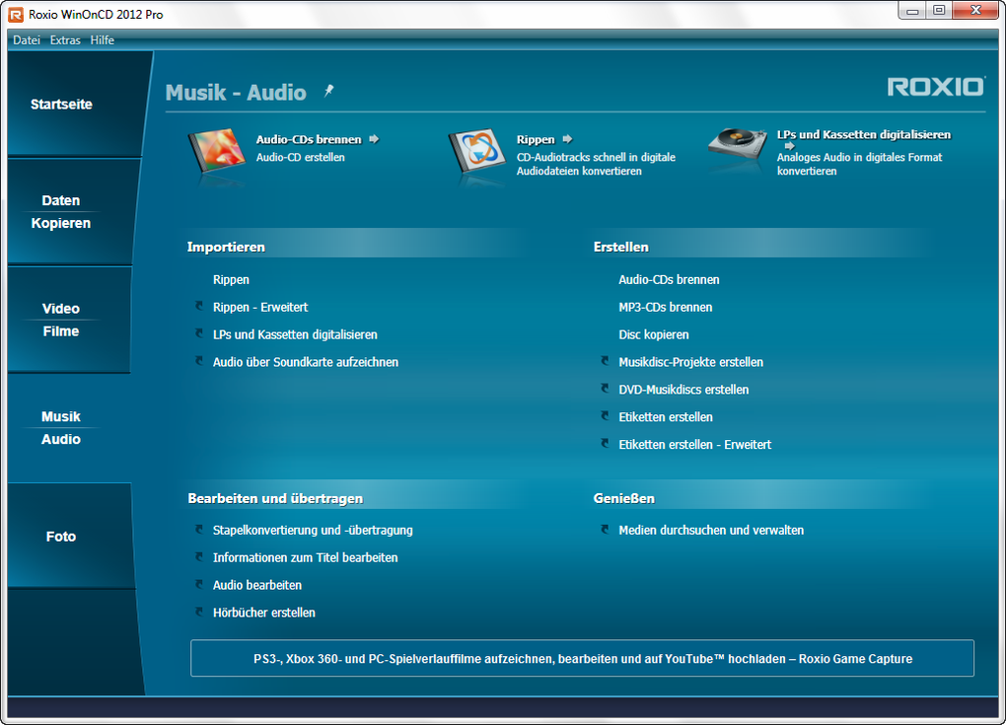Click launch icon beside Informationen zum Titel bearbeiten
Viewport: 1006px width, 725px height.
click(x=199, y=557)
